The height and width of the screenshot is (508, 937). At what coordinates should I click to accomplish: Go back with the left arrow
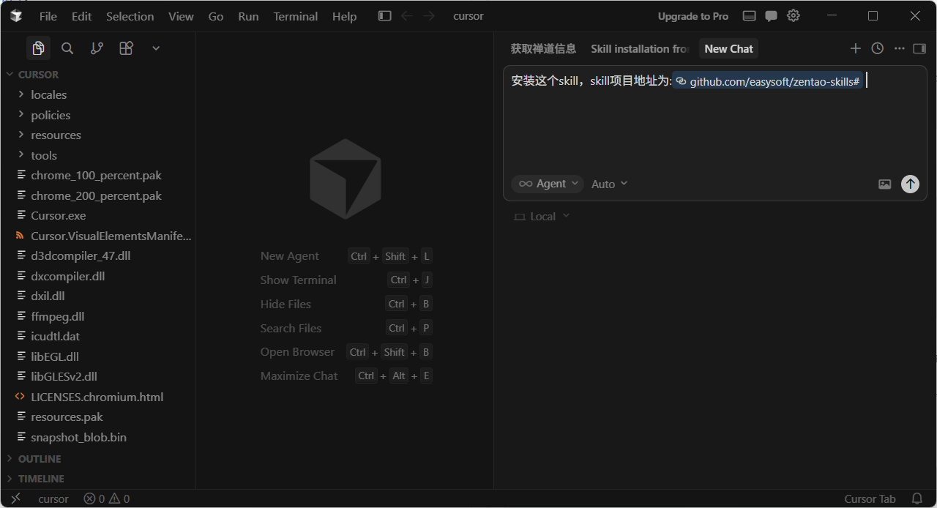pyautogui.click(x=407, y=16)
